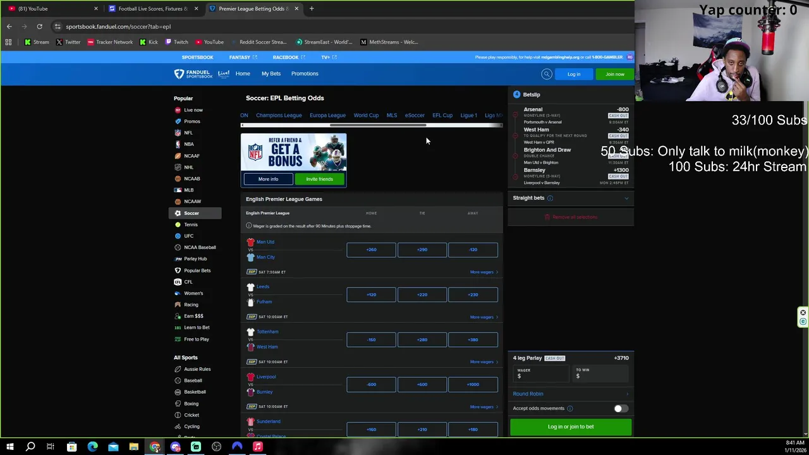Open Microsoft Edge from the taskbar

tap(92, 447)
